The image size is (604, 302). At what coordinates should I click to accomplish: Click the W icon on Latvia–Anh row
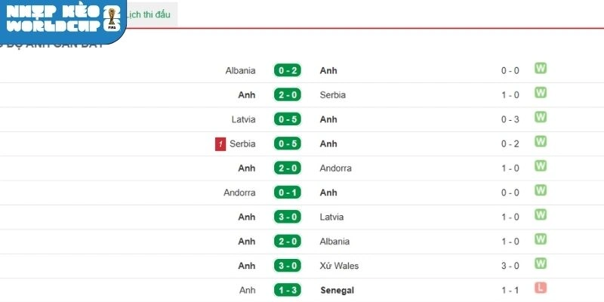[541, 117]
